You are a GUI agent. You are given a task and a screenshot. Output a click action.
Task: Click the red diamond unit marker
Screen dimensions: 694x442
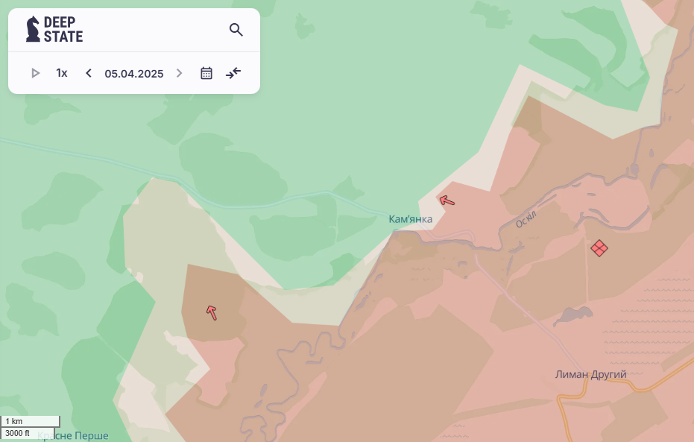coord(599,248)
